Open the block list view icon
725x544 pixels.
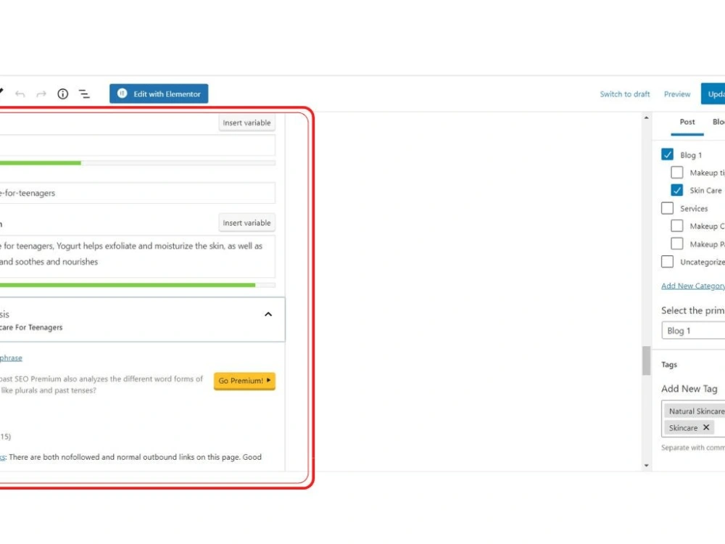[84, 94]
